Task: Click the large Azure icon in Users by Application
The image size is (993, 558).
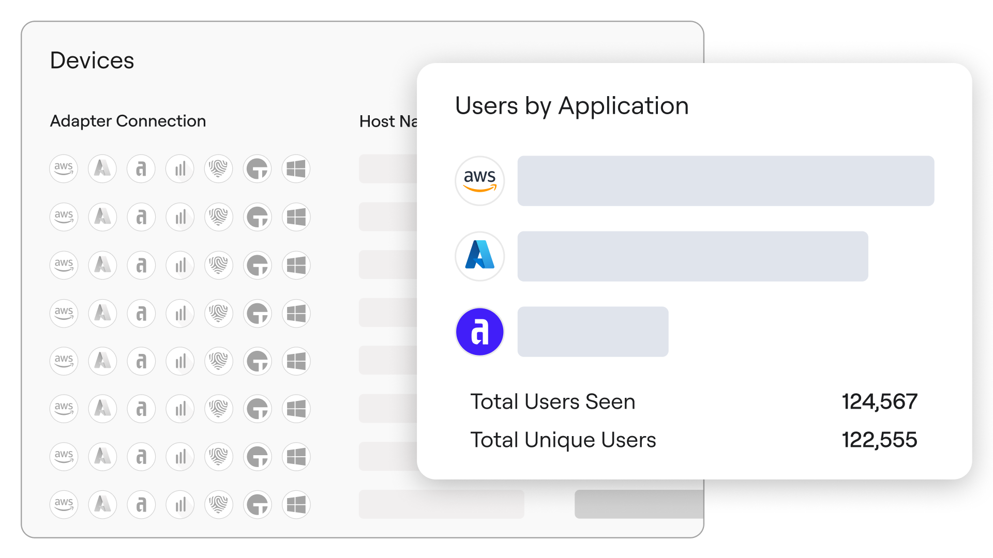Action: (479, 256)
